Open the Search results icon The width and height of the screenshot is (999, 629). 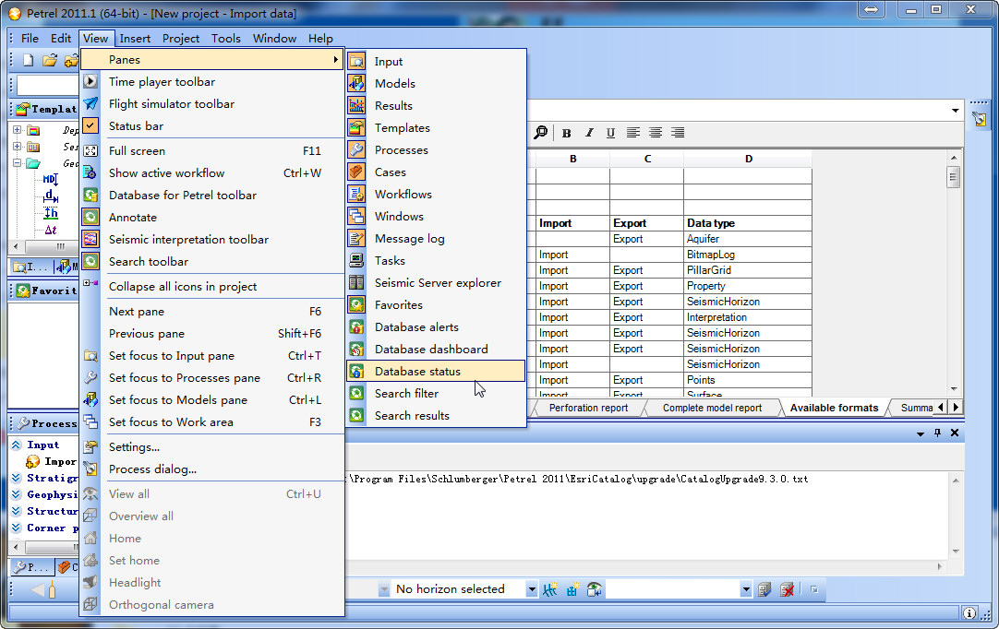356,416
